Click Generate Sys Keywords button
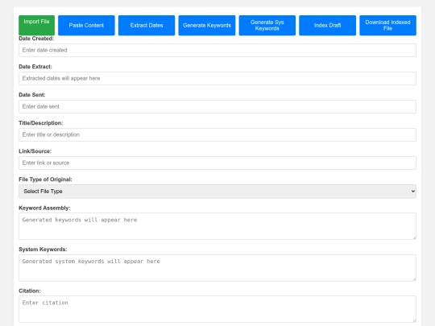 267,25
